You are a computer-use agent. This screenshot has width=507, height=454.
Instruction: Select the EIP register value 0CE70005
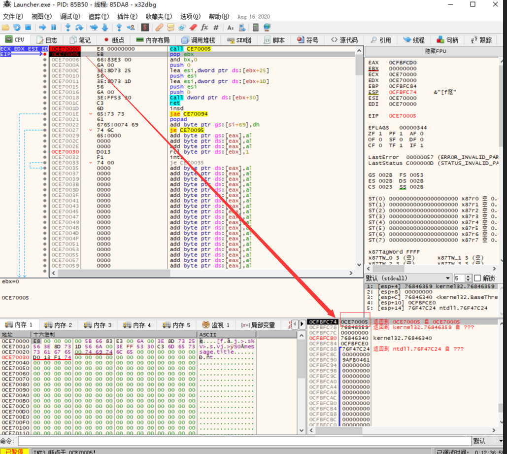(402, 116)
